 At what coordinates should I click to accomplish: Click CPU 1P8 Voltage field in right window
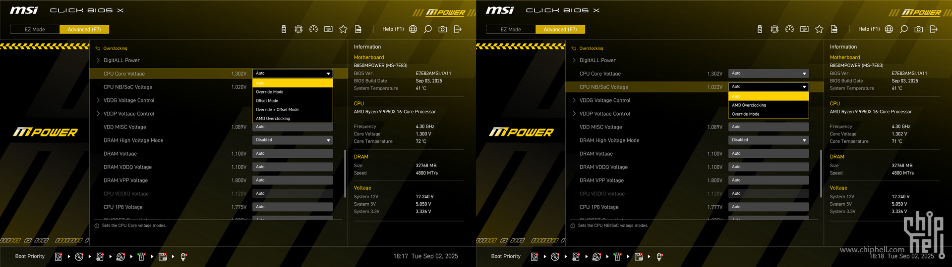coord(769,207)
